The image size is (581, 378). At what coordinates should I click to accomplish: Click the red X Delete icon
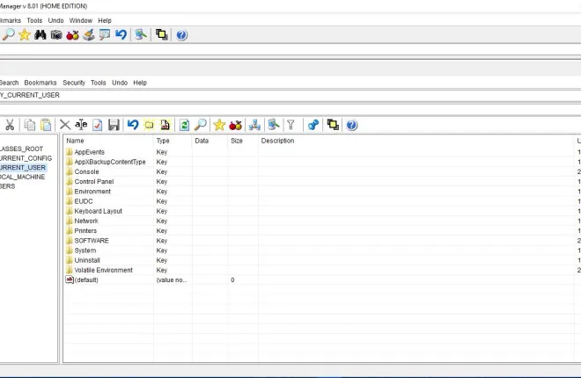(64, 125)
